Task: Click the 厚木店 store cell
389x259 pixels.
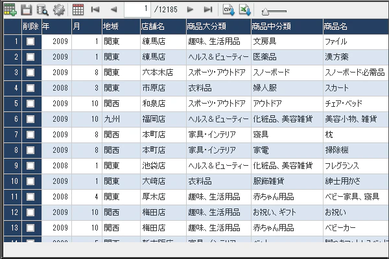Action: point(163,197)
